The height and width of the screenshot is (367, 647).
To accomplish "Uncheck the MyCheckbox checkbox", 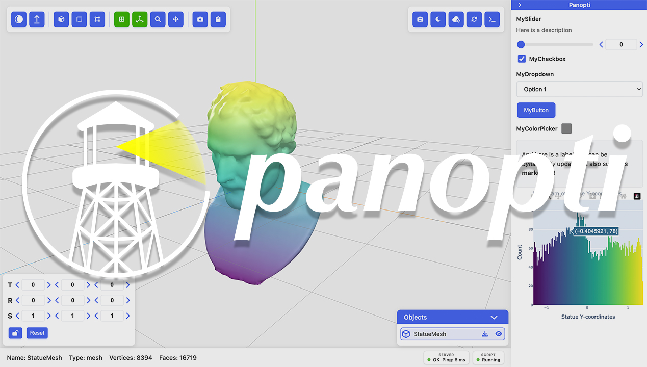I will [522, 59].
